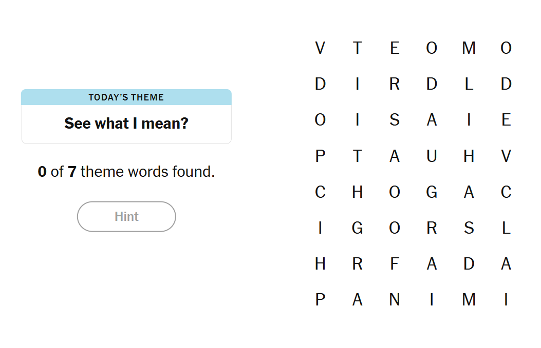Pick the letter F in the grid
541x348 pixels.
394,263
